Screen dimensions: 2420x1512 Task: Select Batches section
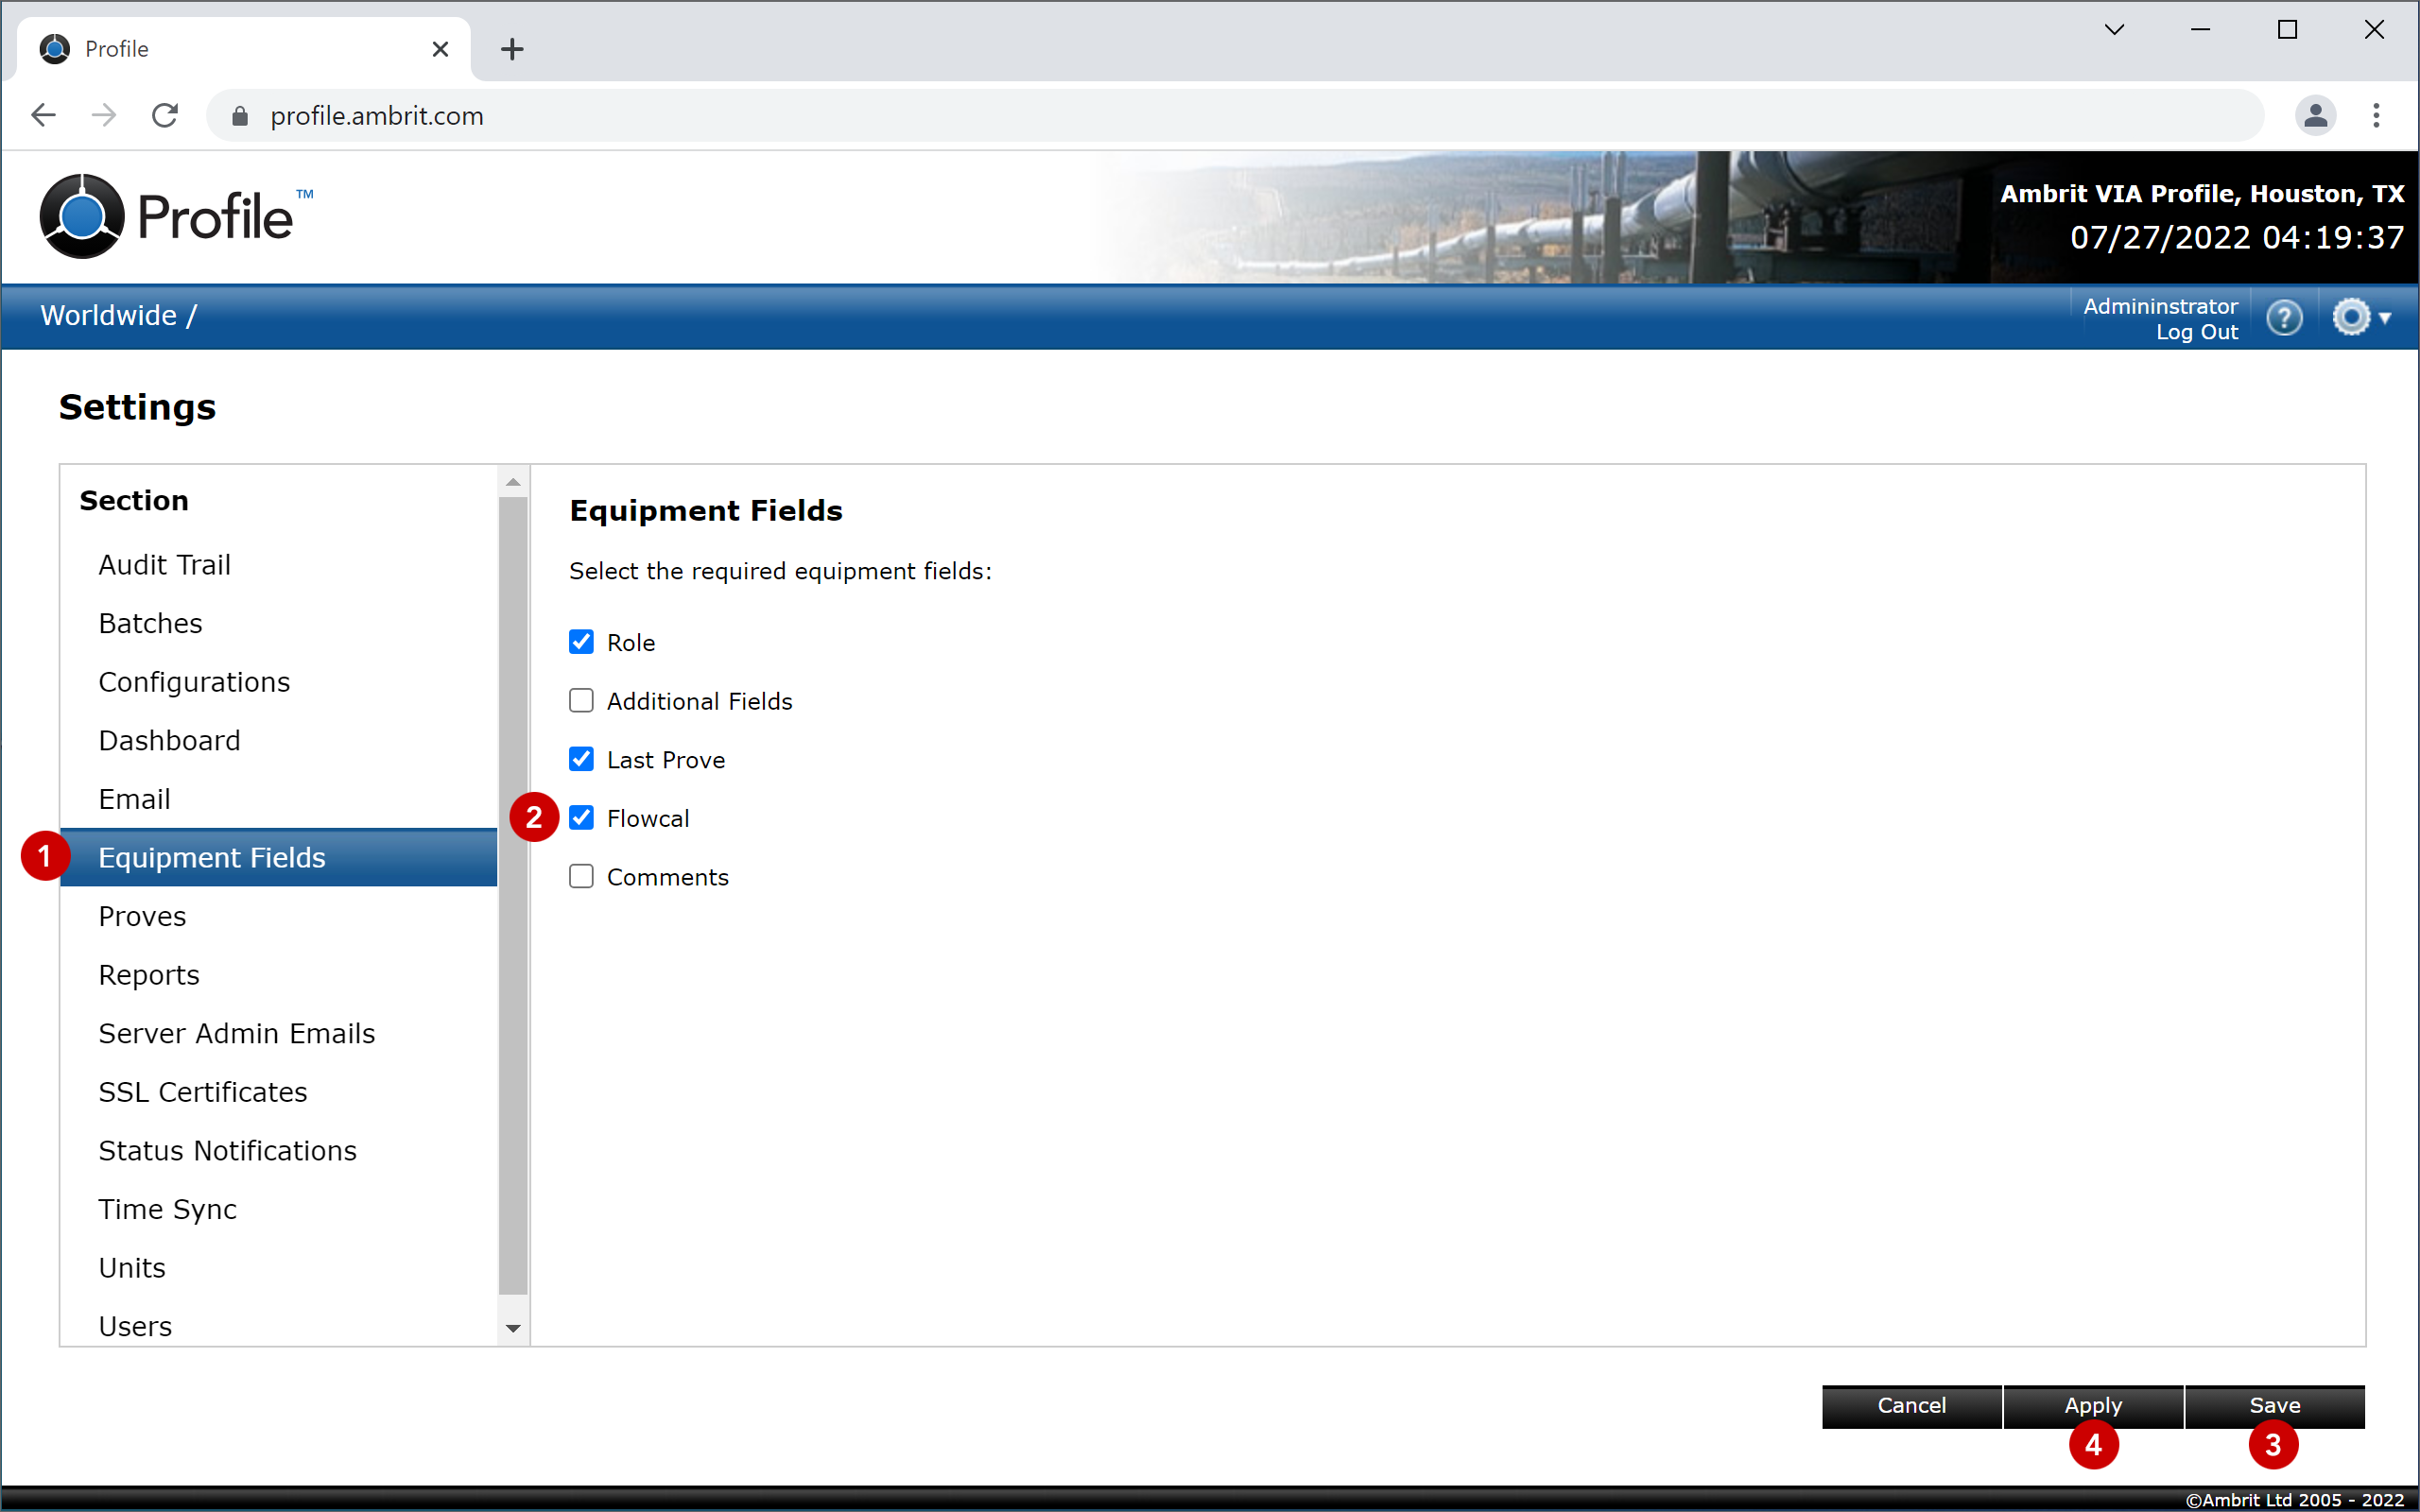tap(279, 623)
